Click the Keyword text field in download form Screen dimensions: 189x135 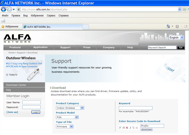coord(136,108)
